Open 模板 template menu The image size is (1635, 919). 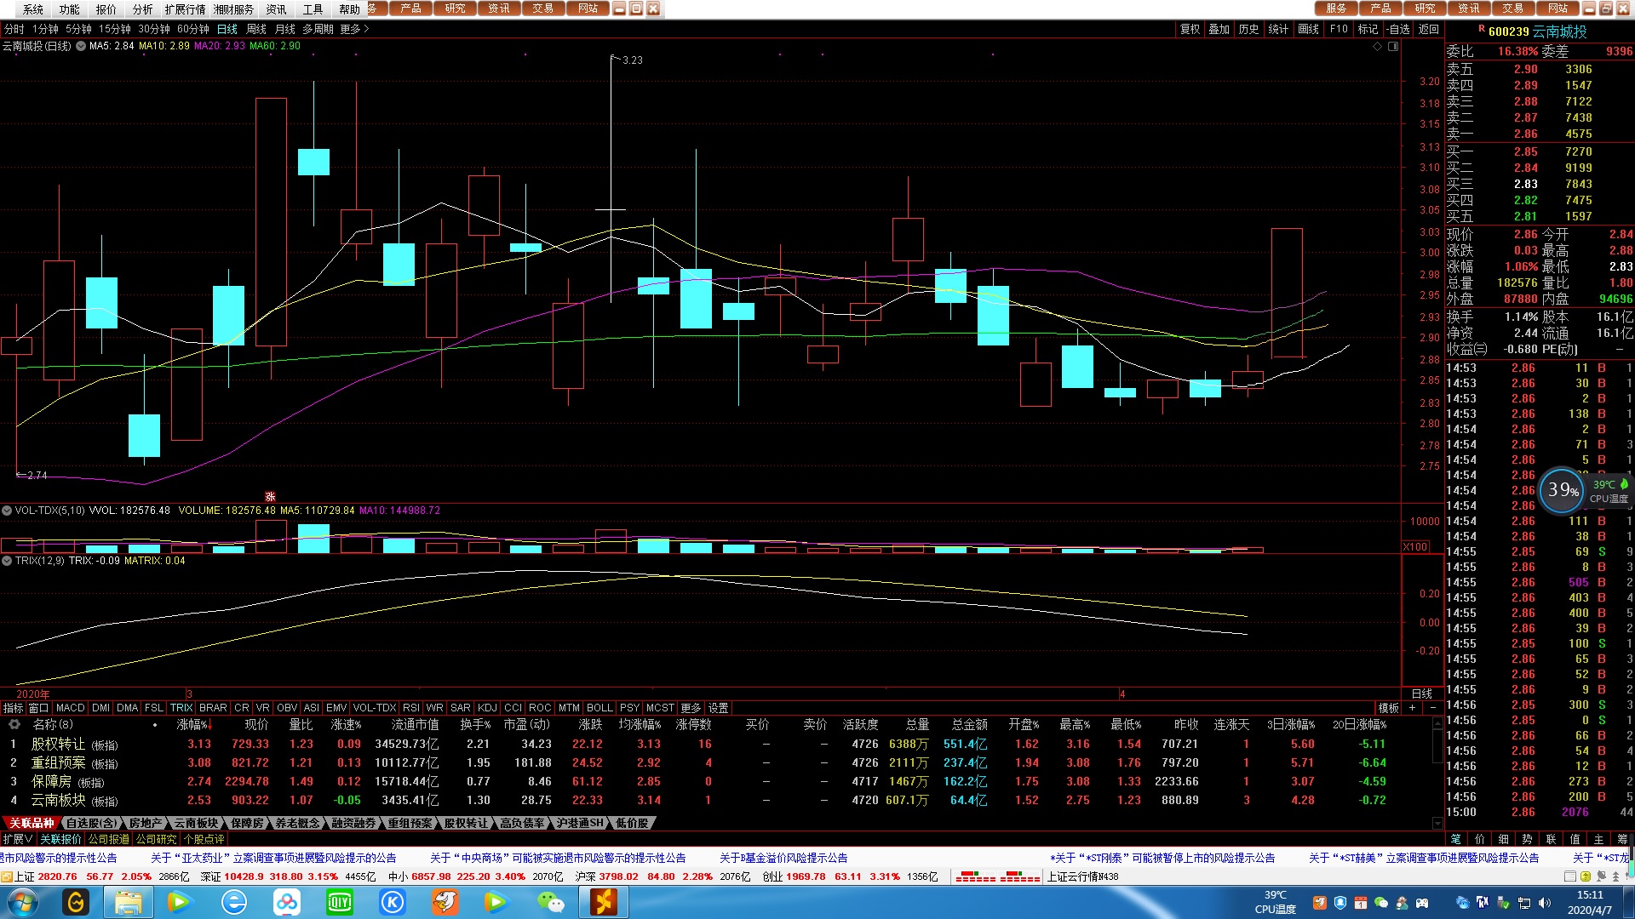pos(1389,708)
